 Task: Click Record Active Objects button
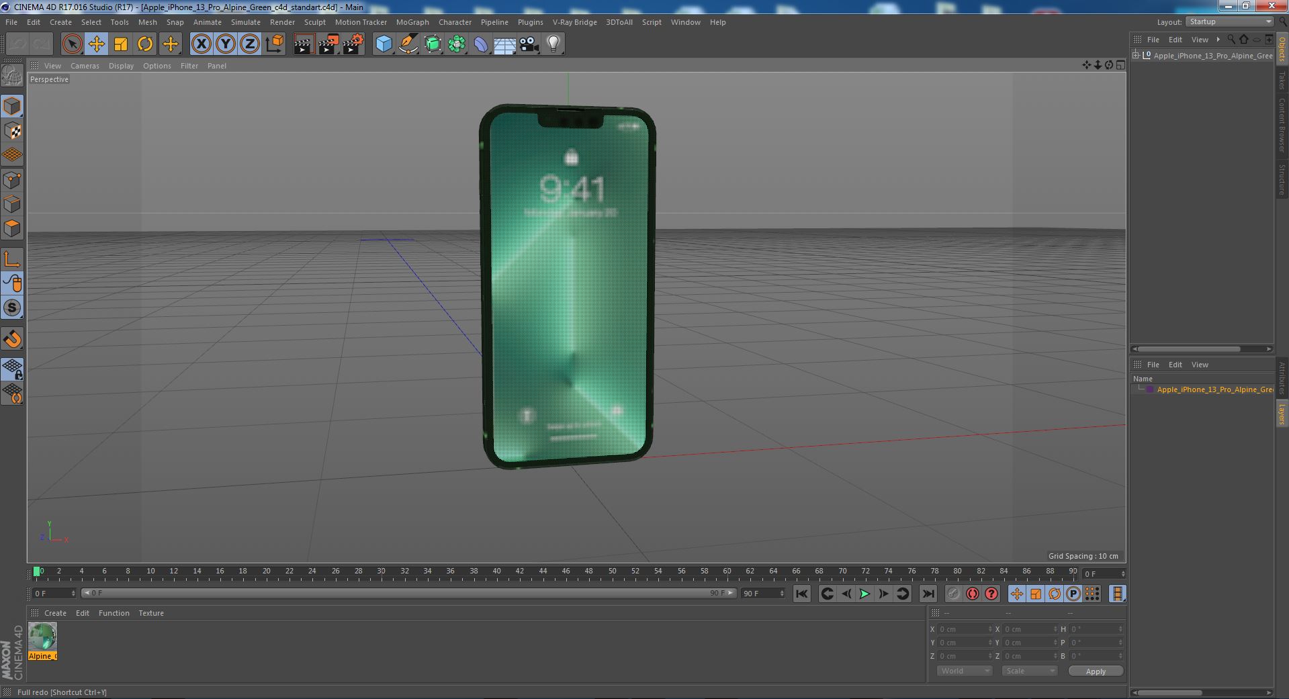click(953, 594)
